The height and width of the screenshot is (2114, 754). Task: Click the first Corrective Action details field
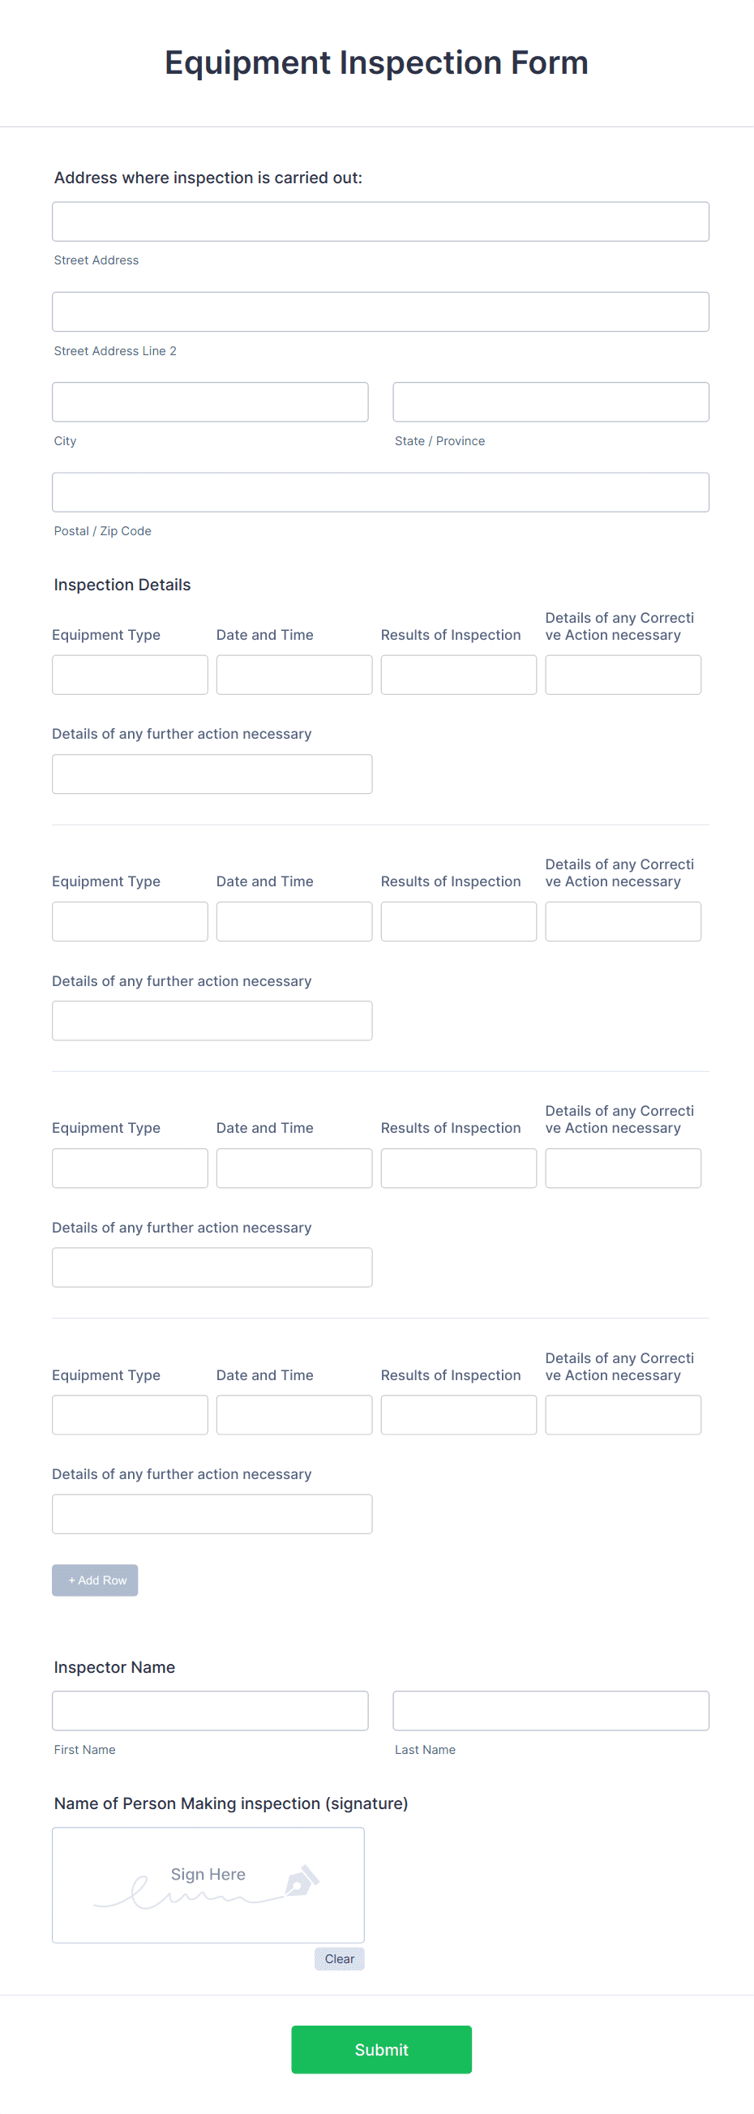tap(623, 674)
